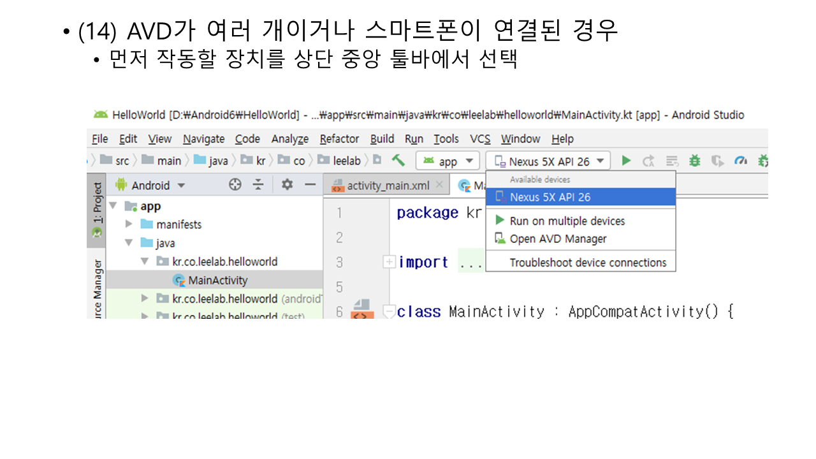Click the locate target icon in Project panel
Image resolution: width=816 pixels, height=459 pixels.
(235, 185)
